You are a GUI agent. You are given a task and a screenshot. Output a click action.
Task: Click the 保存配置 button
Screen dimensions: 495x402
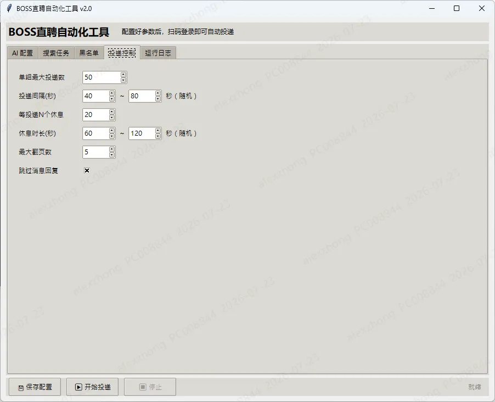(35, 387)
